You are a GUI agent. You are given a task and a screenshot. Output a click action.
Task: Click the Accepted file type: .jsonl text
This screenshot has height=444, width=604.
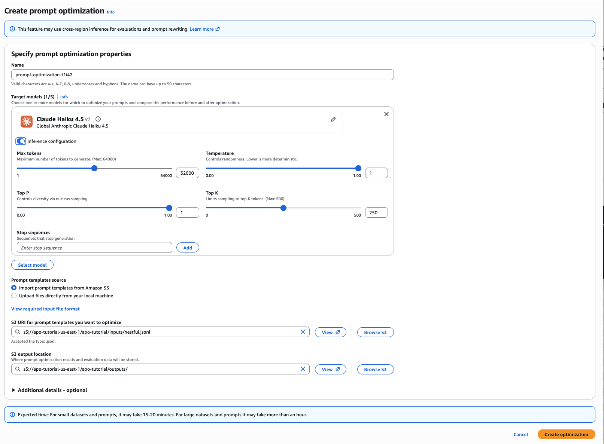click(33, 341)
